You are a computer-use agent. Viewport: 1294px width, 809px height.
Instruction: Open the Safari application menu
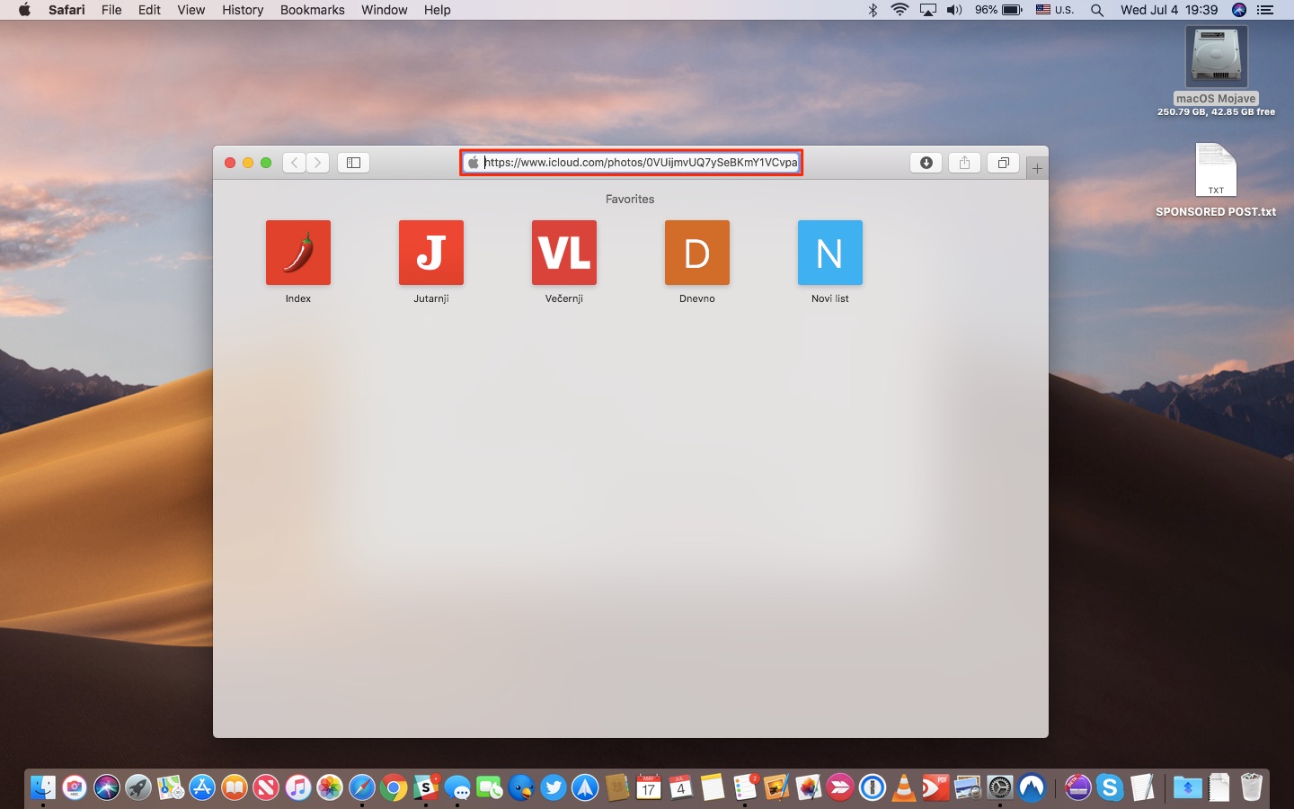(x=66, y=10)
